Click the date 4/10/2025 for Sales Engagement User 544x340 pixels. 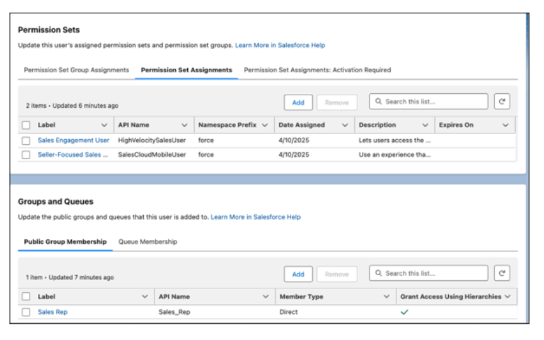(294, 140)
